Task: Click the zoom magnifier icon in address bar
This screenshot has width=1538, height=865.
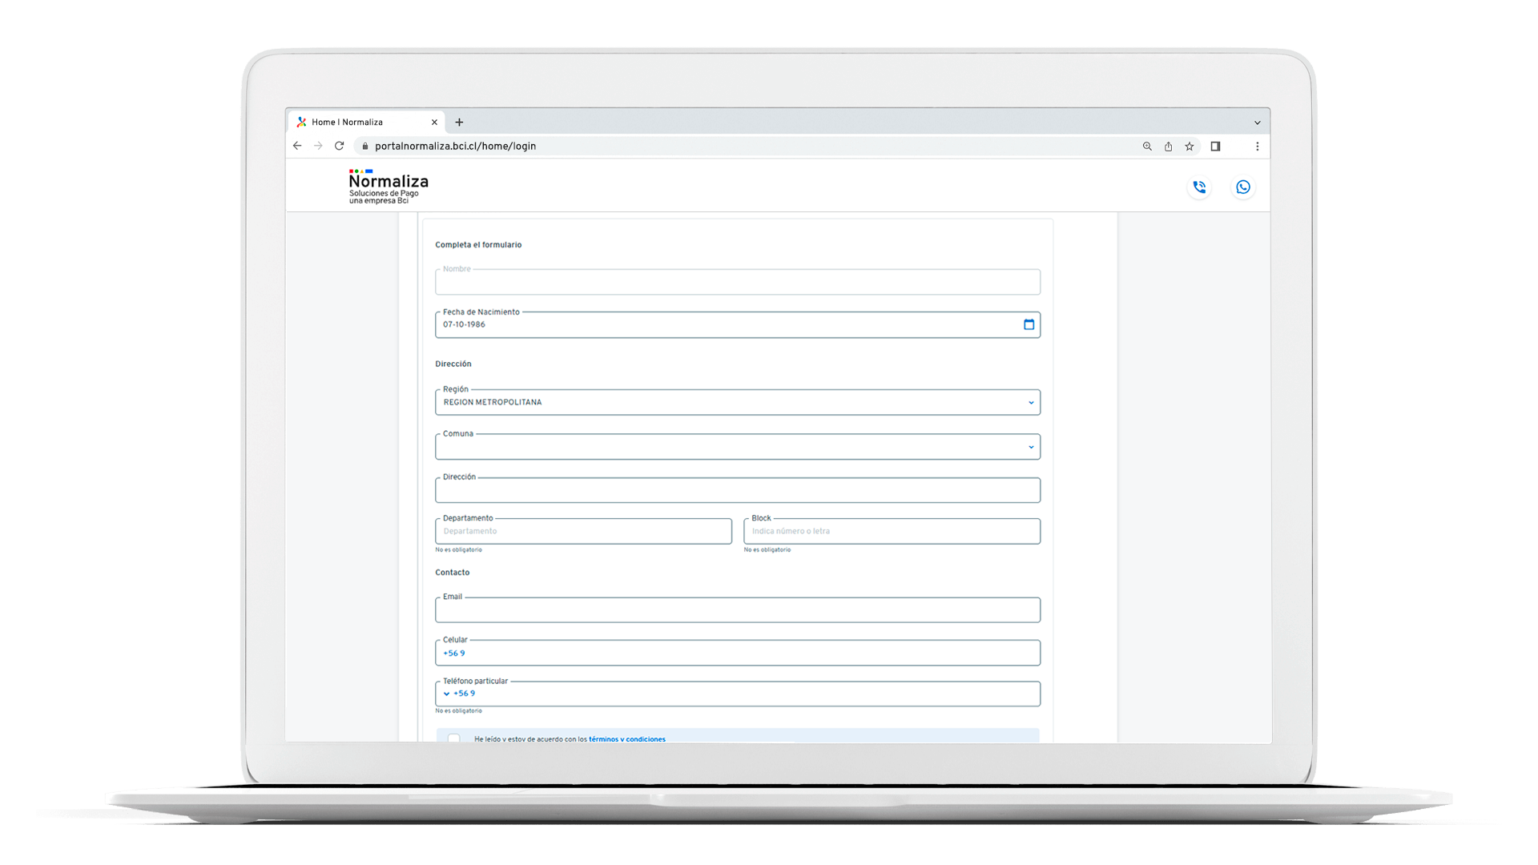Action: point(1147,147)
